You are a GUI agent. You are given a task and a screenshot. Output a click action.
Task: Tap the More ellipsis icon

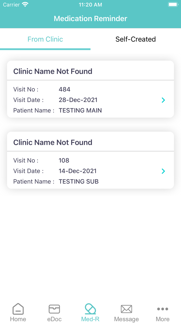pyautogui.click(x=162, y=309)
